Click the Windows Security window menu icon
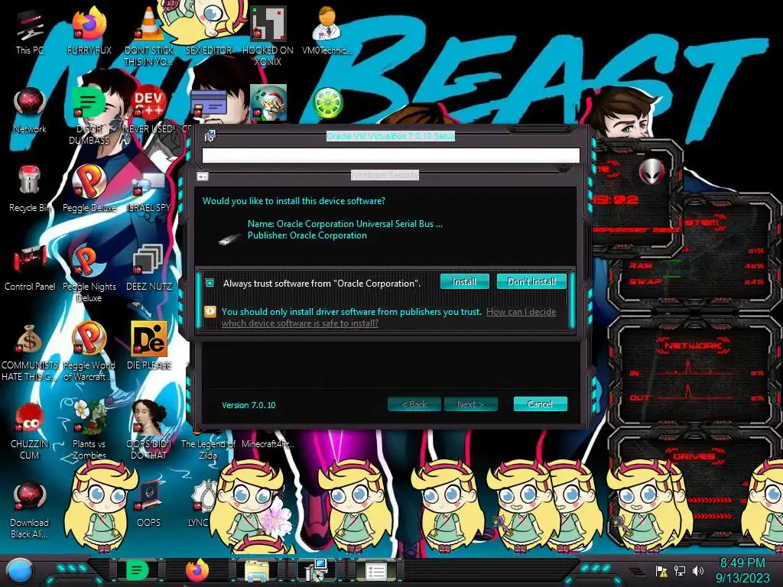This screenshot has height=587, width=783. 202,177
